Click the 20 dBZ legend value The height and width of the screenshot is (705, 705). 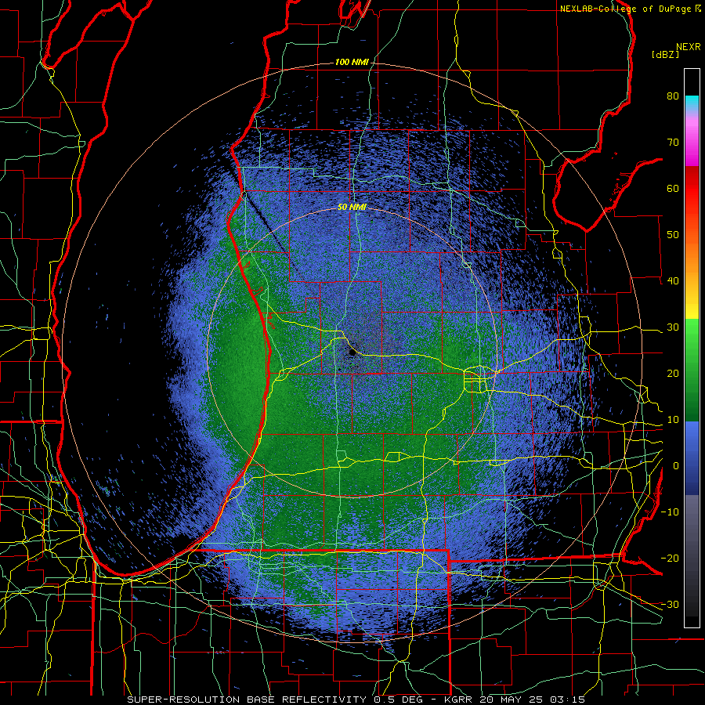[673, 374]
